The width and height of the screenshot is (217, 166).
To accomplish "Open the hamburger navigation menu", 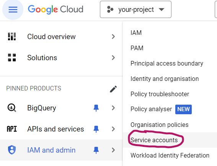I will [13, 10].
